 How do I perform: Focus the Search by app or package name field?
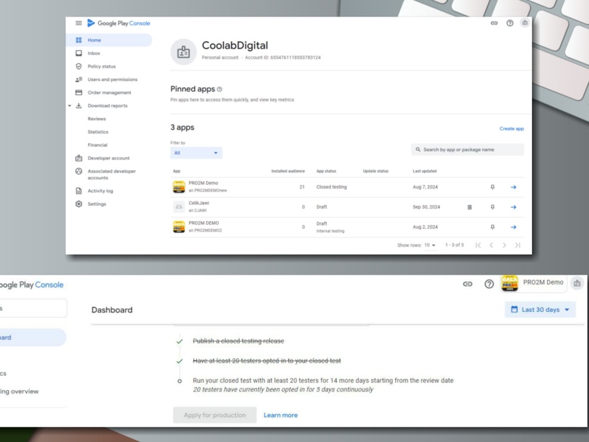point(467,150)
